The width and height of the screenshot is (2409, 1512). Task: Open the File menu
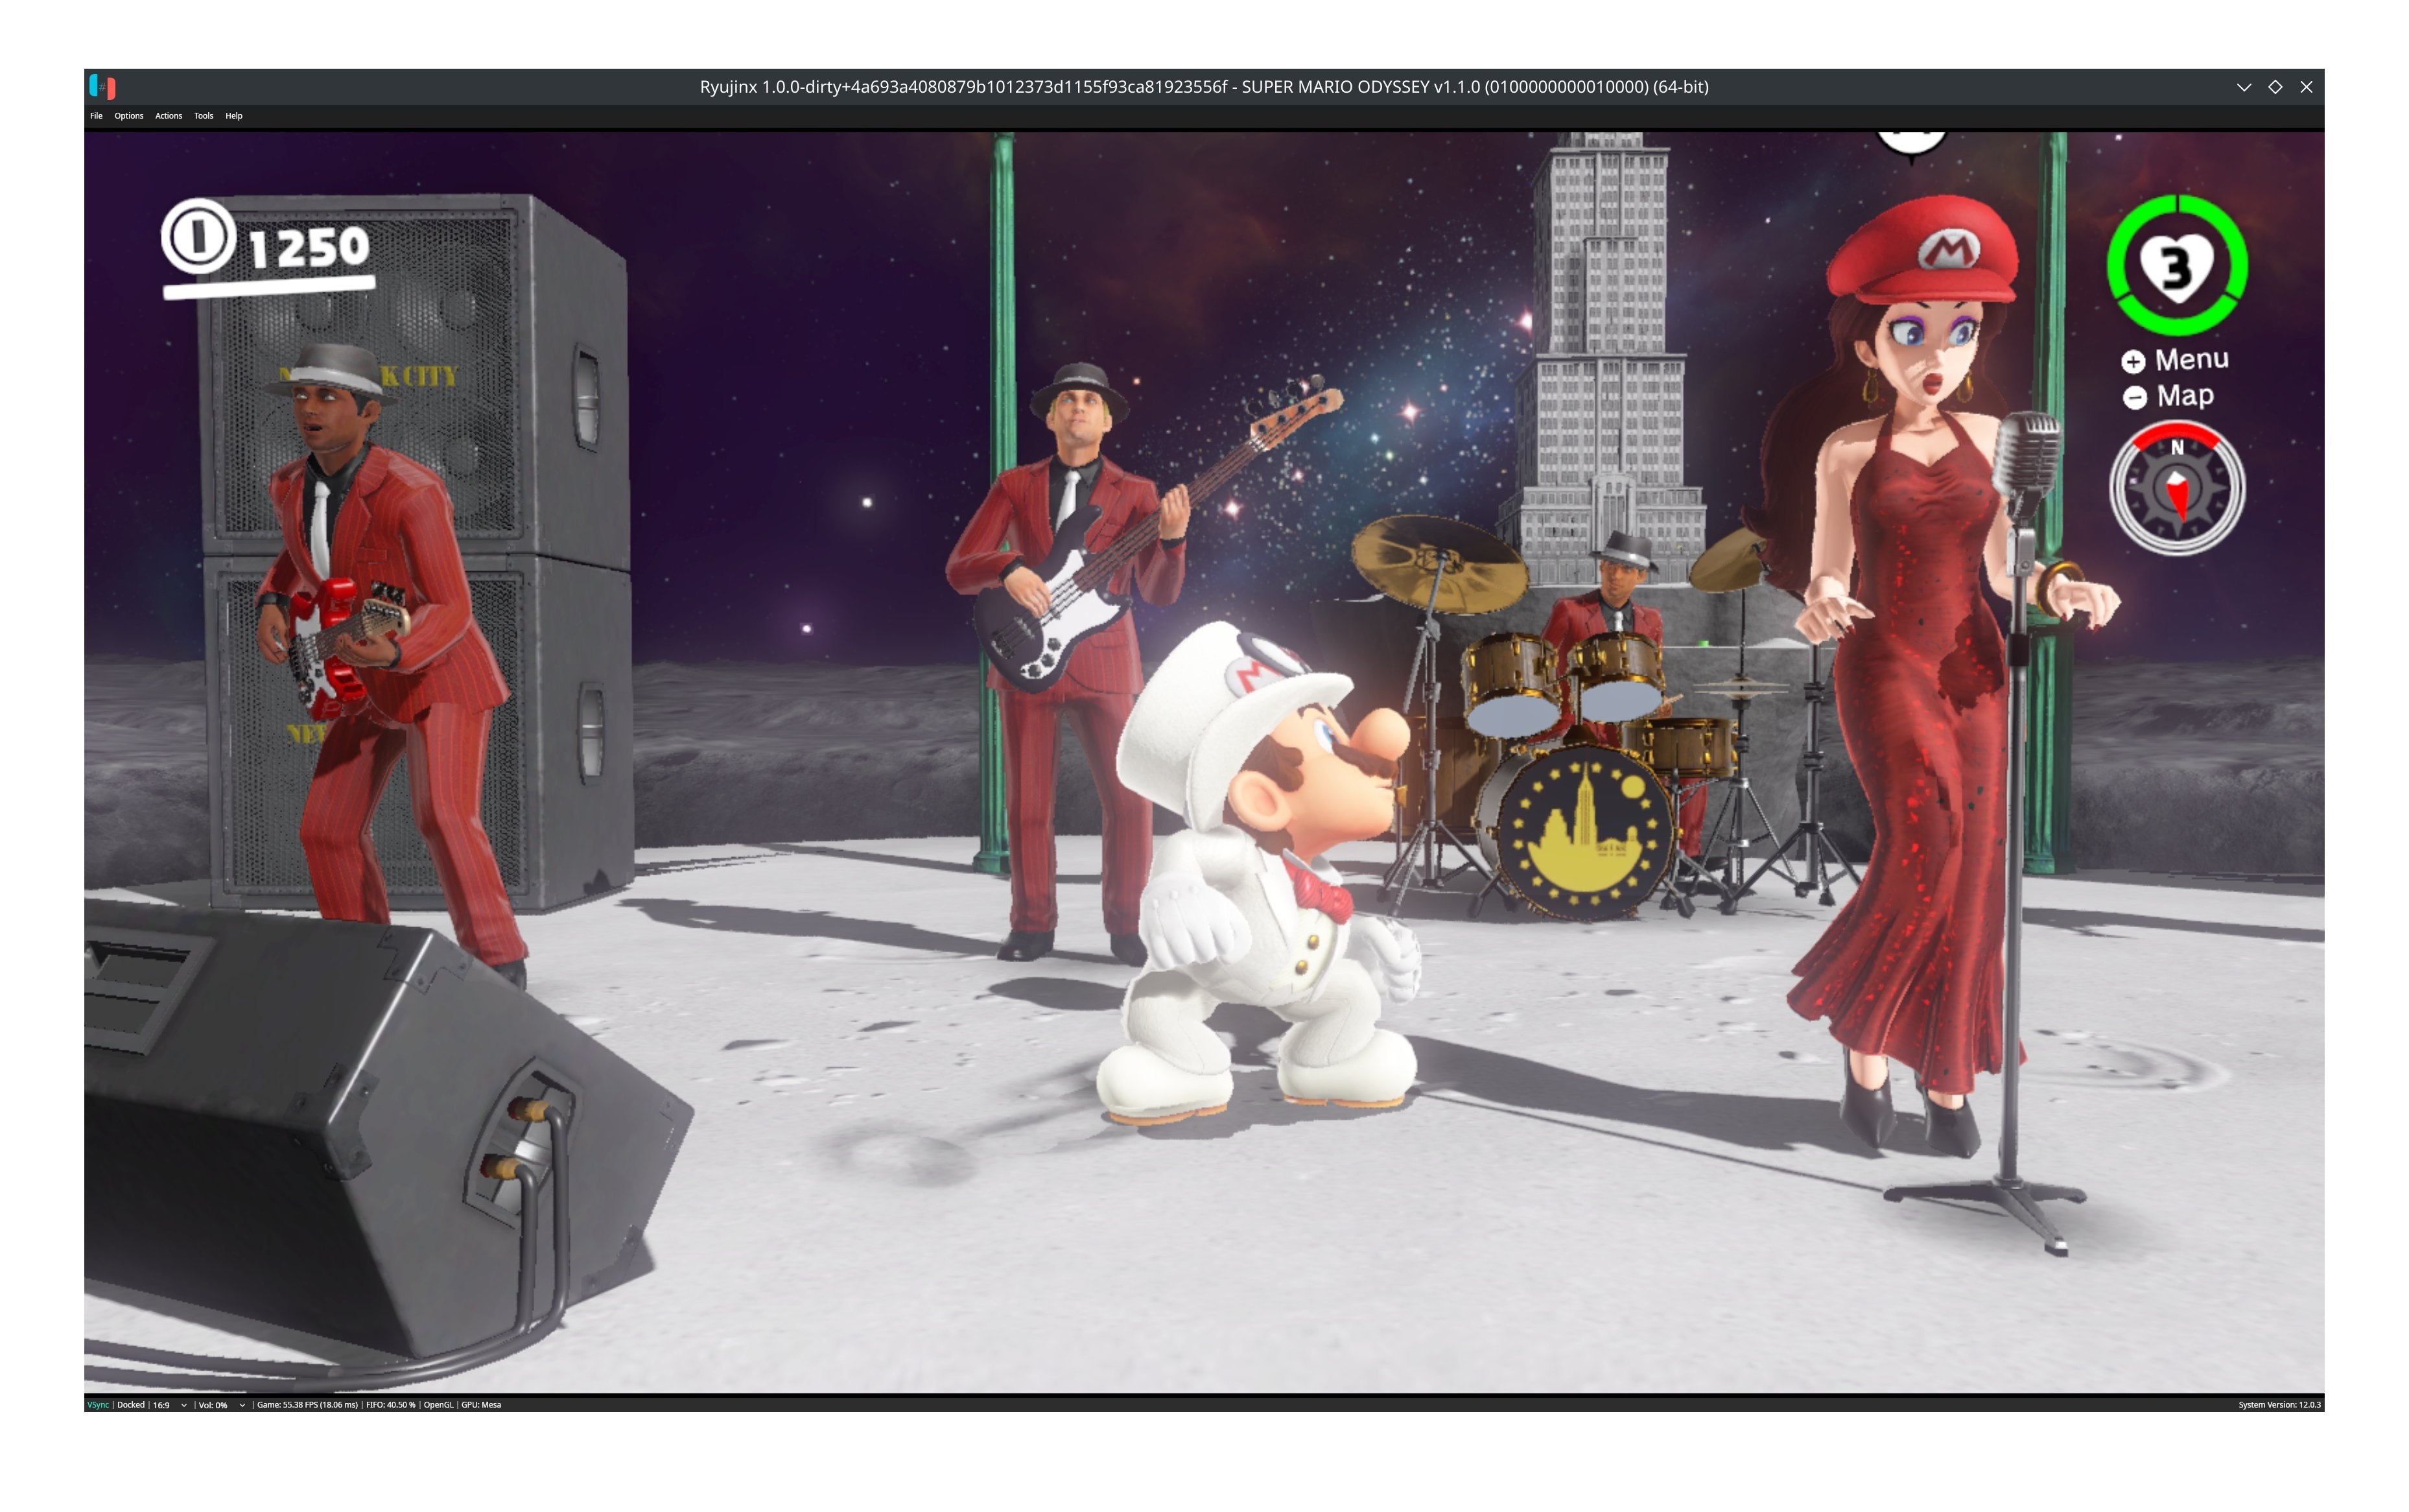coord(96,116)
